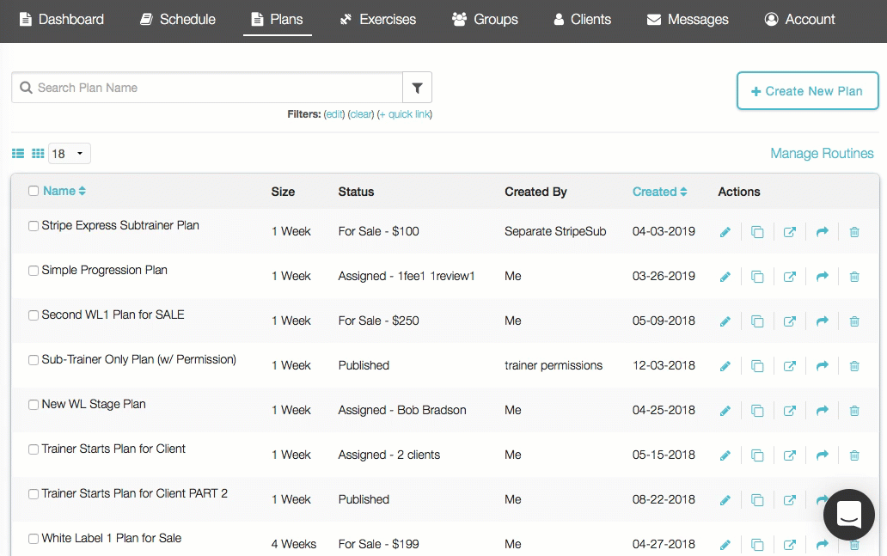Share Sub-Trainer Only Plan with arrow icon
The image size is (887, 556).
pyautogui.click(x=822, y=366)
